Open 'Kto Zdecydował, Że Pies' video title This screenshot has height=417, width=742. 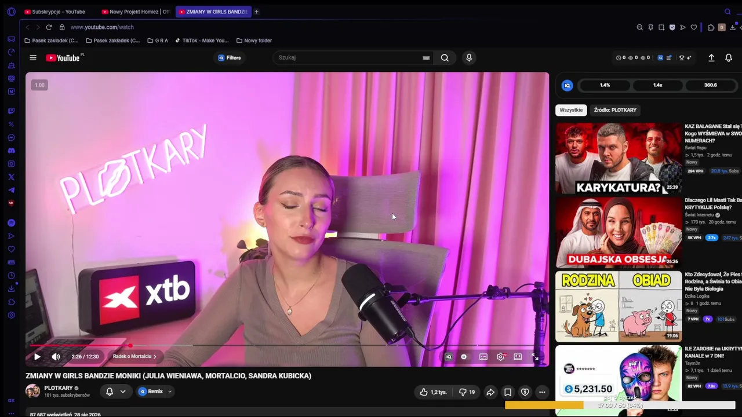[x=713, y=281]
